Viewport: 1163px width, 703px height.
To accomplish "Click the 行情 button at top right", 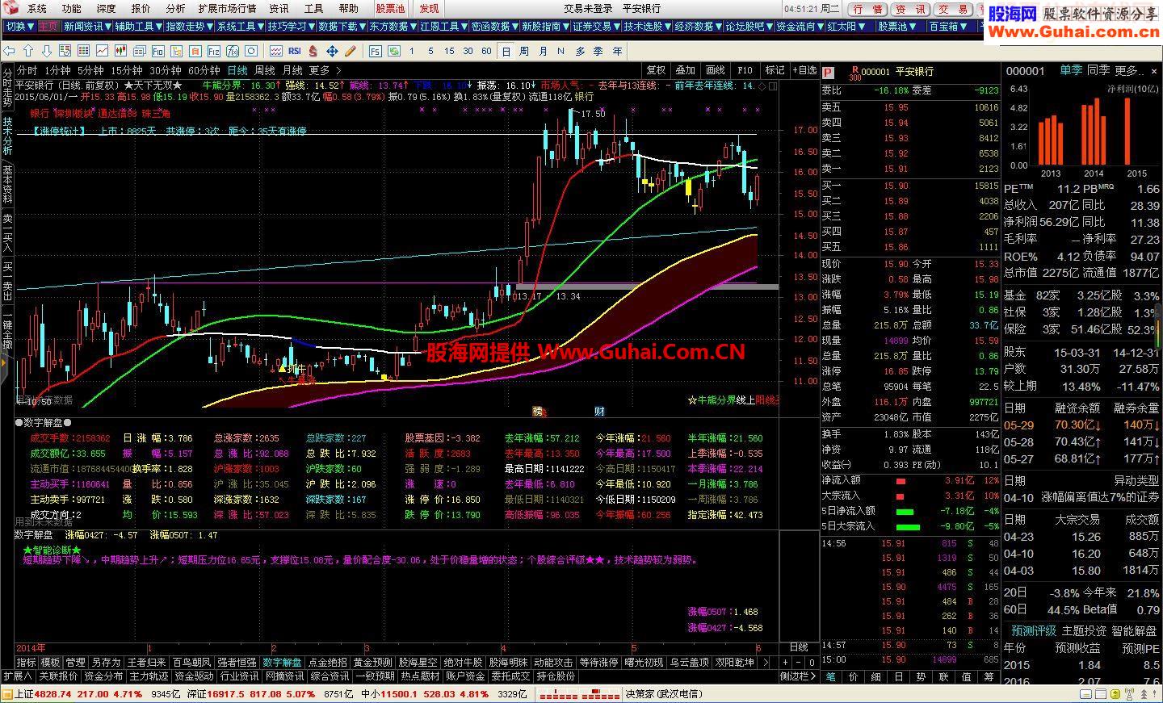I will tap(868, 9).
